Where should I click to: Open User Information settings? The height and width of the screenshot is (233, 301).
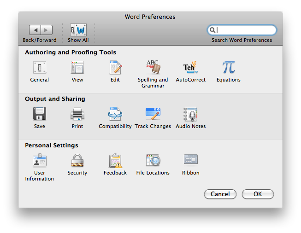click(40, 161)
